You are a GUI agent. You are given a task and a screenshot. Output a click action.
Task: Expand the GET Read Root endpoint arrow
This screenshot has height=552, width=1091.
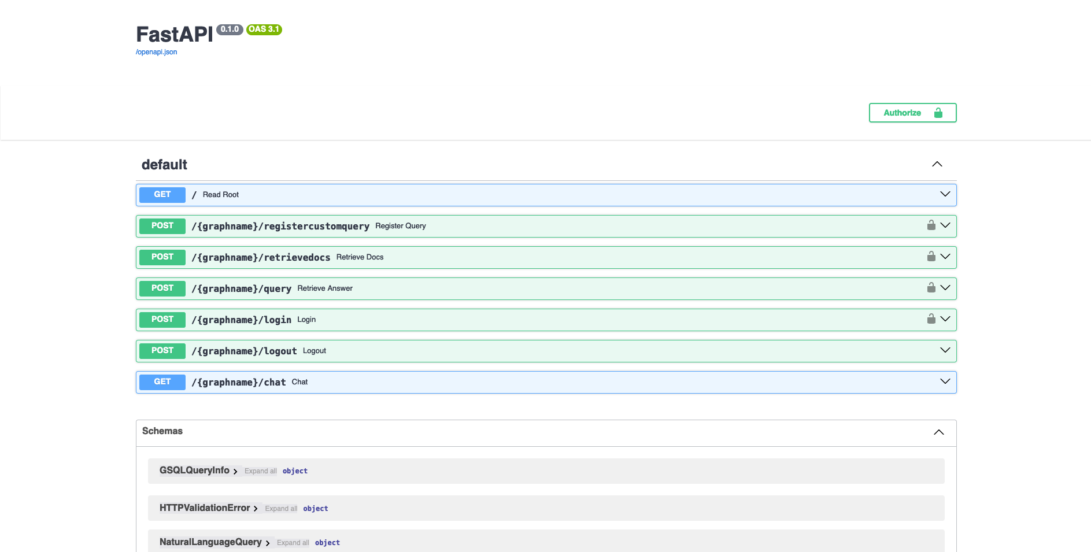(x=945, y=194)
